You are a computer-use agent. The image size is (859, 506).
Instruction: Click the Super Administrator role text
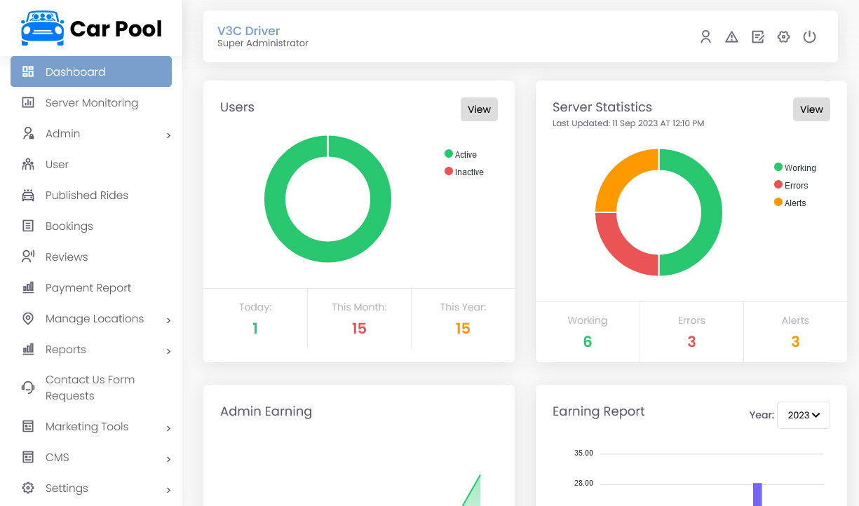click(x=263, y=43)
